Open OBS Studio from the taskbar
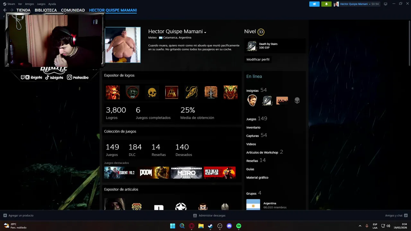Viewport: 411px width, 231px height. click(x=220, y=226)
